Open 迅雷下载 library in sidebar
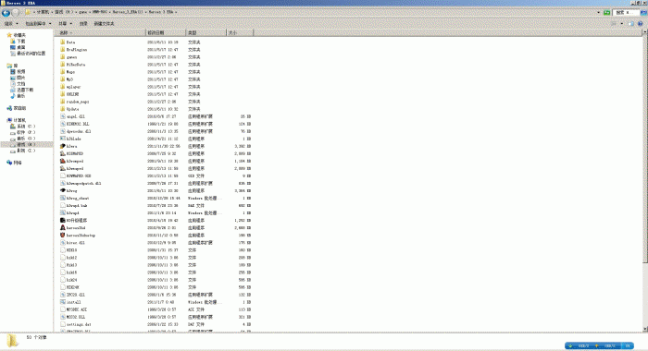 (x=25, y=90)
